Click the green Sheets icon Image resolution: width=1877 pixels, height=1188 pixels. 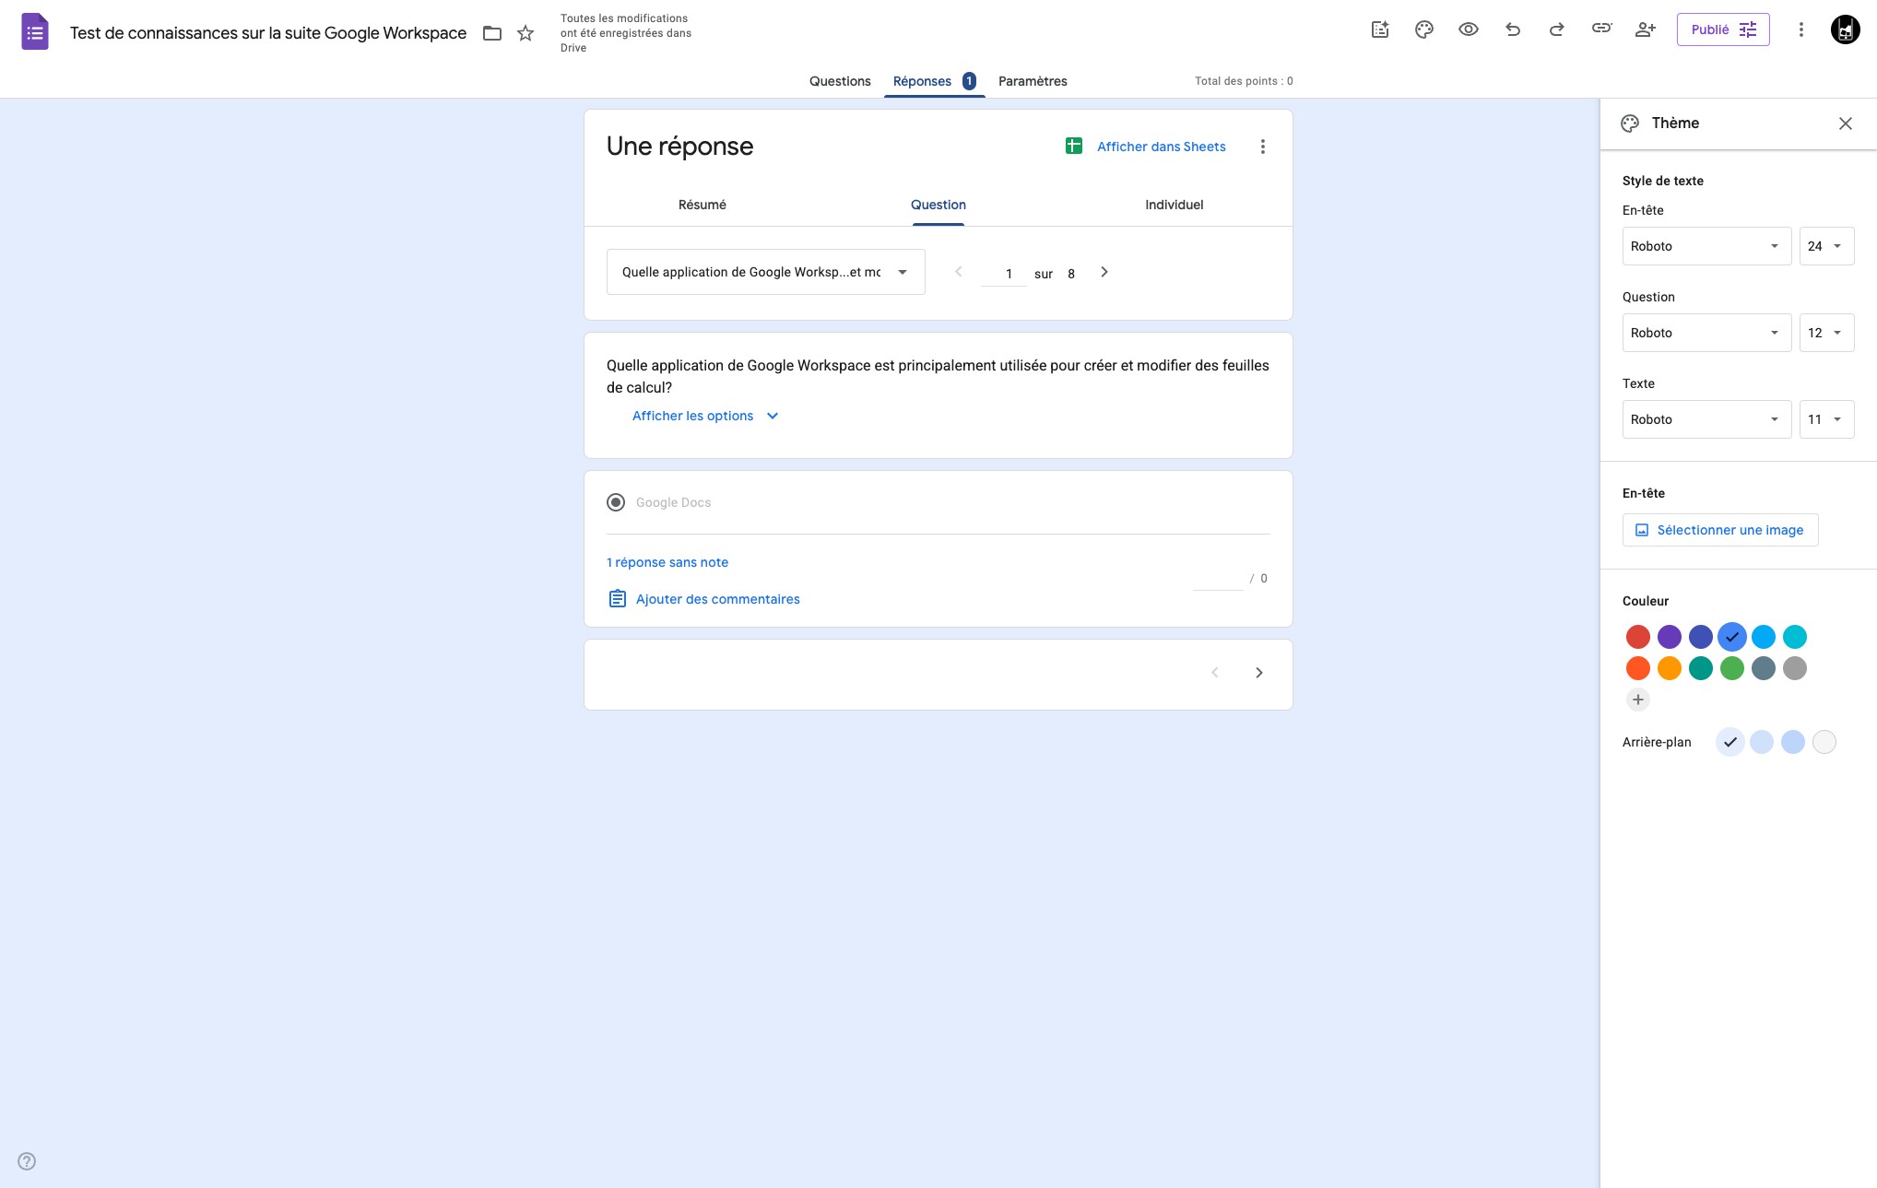pos(1074,146)
